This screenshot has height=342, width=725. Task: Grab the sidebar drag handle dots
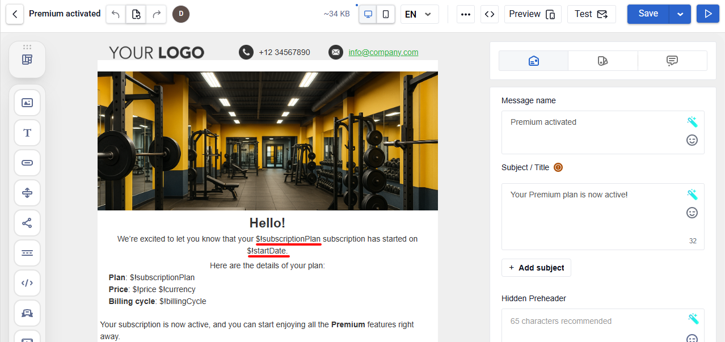click(x=27, y=47)
